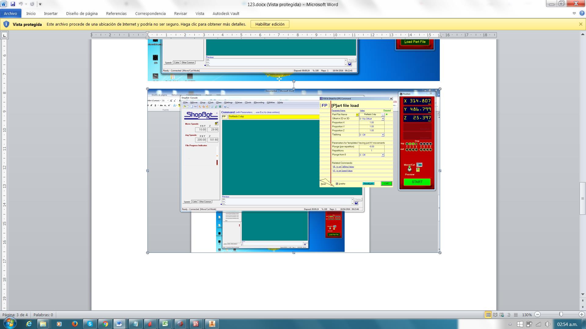Open the Autodesk Vault ribbon tab
Screen dimensions: 586x329
[226, 13]
